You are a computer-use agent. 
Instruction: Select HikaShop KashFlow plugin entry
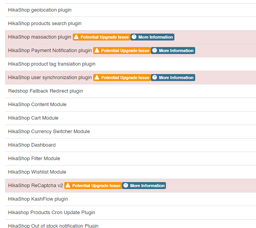pyautogui.click(x=38, y=199)
